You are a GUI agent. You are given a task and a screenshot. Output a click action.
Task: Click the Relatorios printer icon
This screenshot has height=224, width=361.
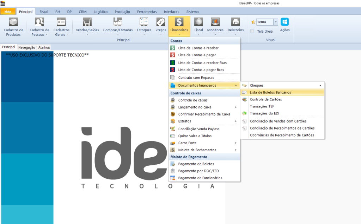[235, 22]
